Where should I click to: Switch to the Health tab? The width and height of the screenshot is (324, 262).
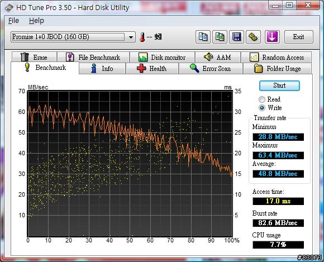click(x=152, y=68)
